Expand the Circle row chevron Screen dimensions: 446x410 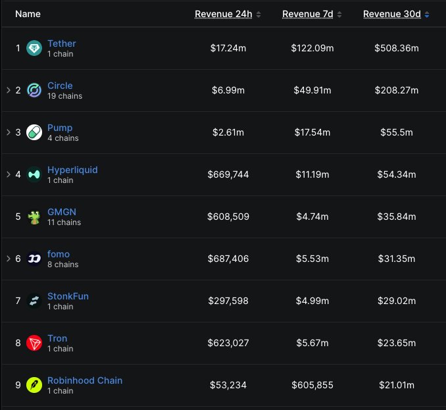pos(9,90)
